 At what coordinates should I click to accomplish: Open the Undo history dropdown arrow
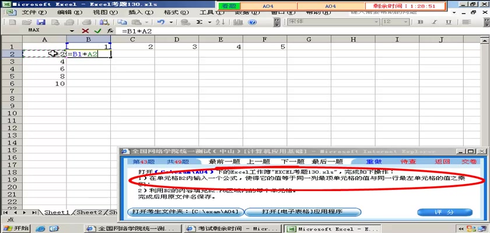point(171,22)
